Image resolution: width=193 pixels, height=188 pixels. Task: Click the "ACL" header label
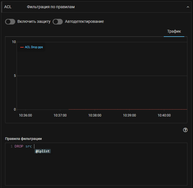[x=8, y=7]
